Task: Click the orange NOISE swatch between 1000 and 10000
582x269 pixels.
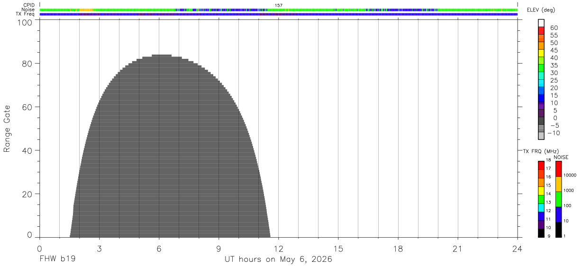Action: pyautogui.click(x=558, y=184)
